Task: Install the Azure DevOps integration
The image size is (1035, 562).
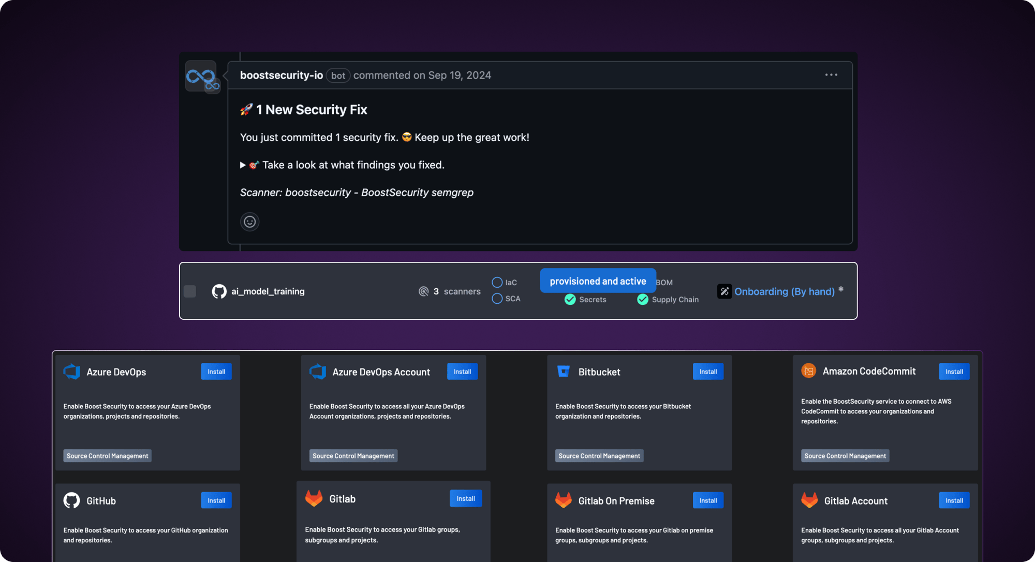Action: click(216, 372)
